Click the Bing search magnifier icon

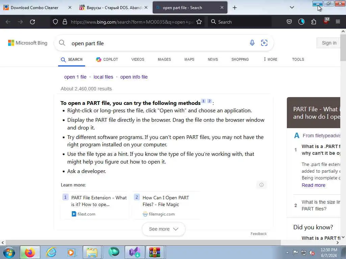(x=62, y=43)
